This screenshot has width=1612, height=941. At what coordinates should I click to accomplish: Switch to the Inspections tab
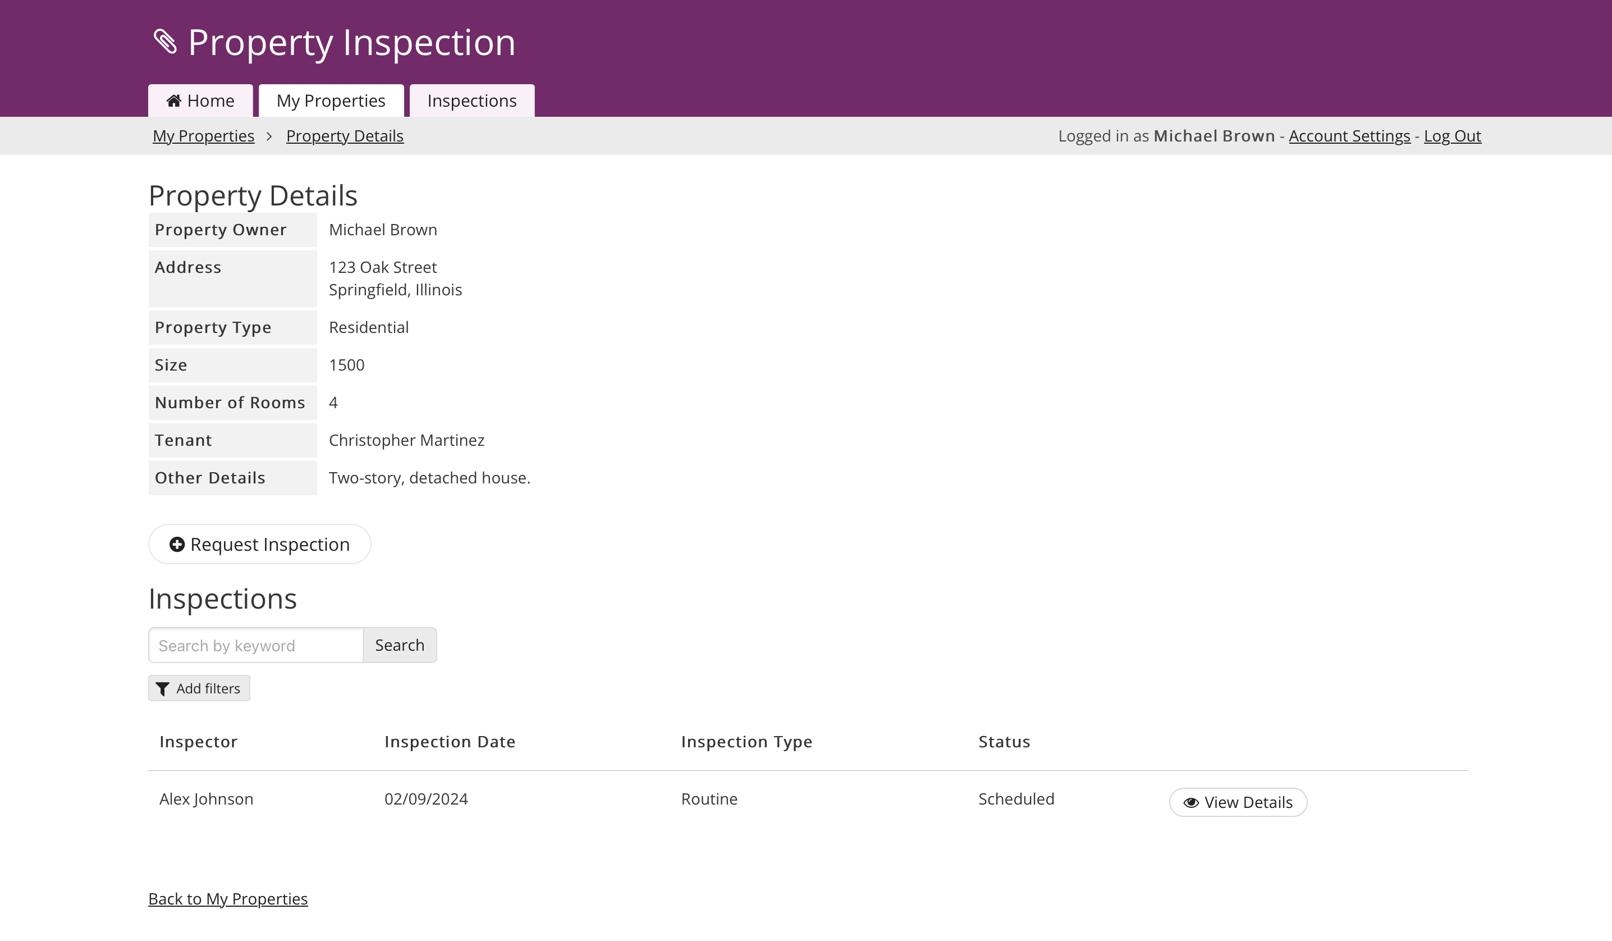pos(471,101)
